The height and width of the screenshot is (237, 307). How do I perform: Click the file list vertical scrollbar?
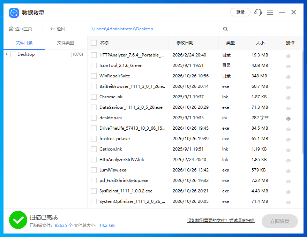click(x=303, y=102)
